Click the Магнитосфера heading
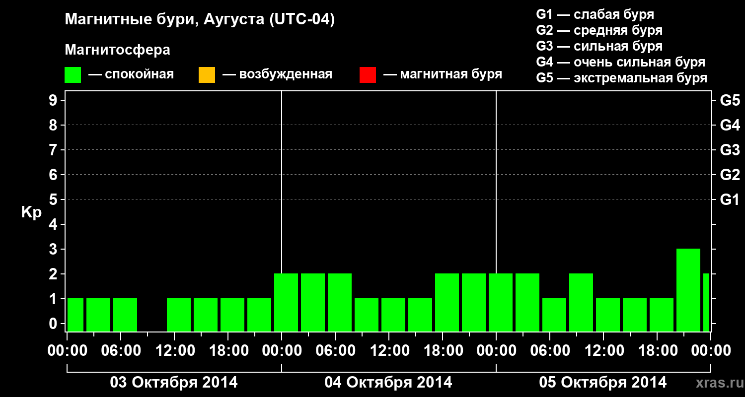The width and height of the screenshot is (745, 397). point(118,50)
